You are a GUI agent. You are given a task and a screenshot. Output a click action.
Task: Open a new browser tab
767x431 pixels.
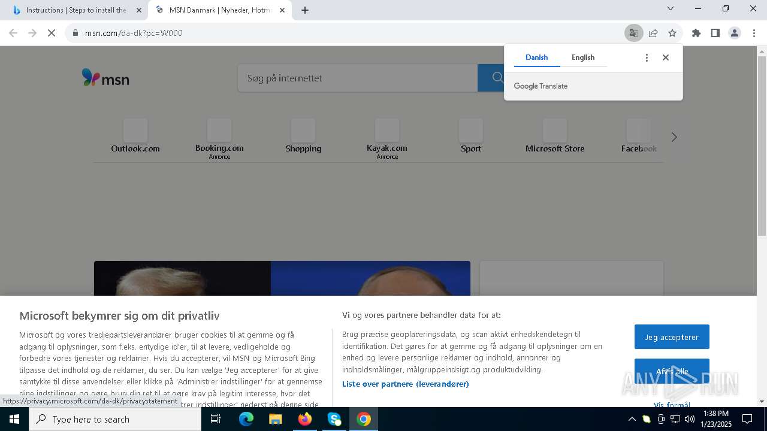click(x=305, y=10)
